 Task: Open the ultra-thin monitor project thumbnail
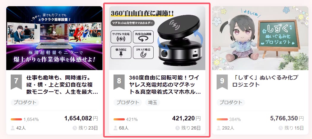54,38
